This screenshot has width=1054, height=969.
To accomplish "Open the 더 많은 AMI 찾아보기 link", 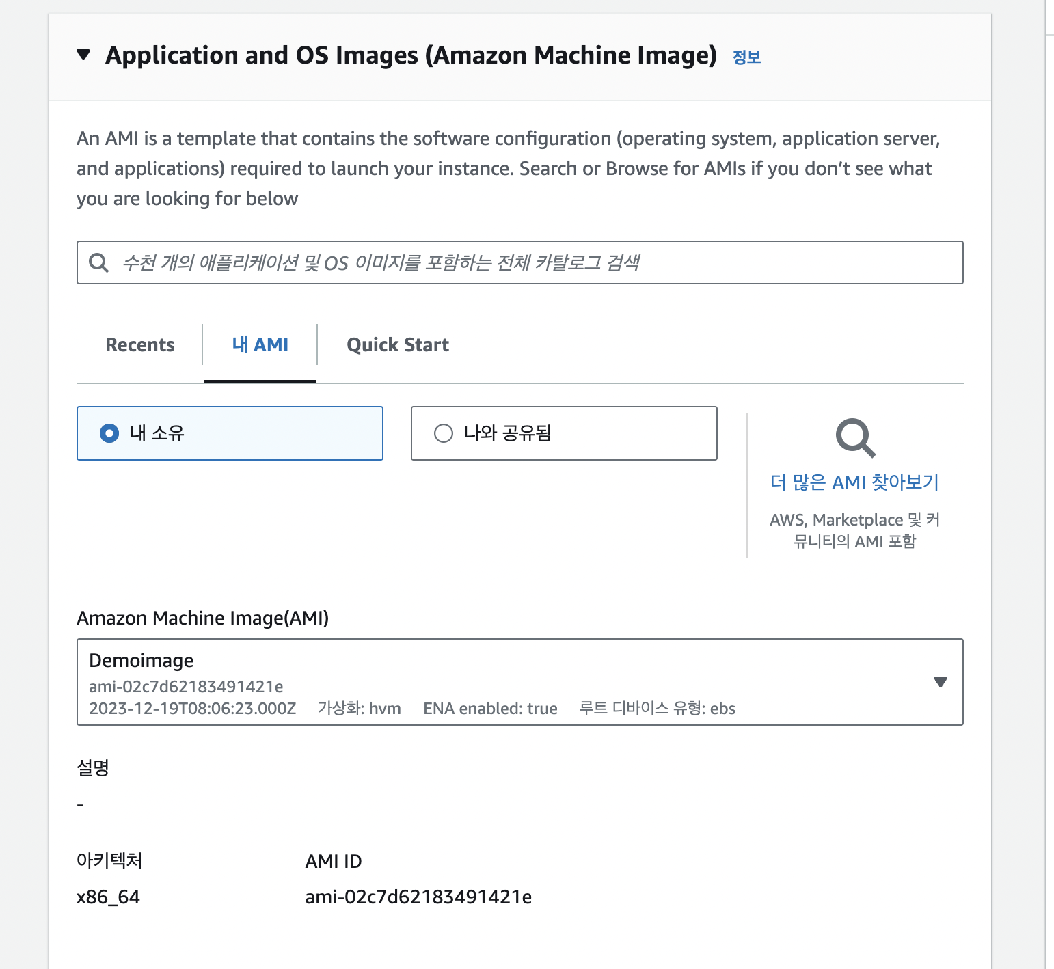I will pyautogui.click(x=854, y=482).
